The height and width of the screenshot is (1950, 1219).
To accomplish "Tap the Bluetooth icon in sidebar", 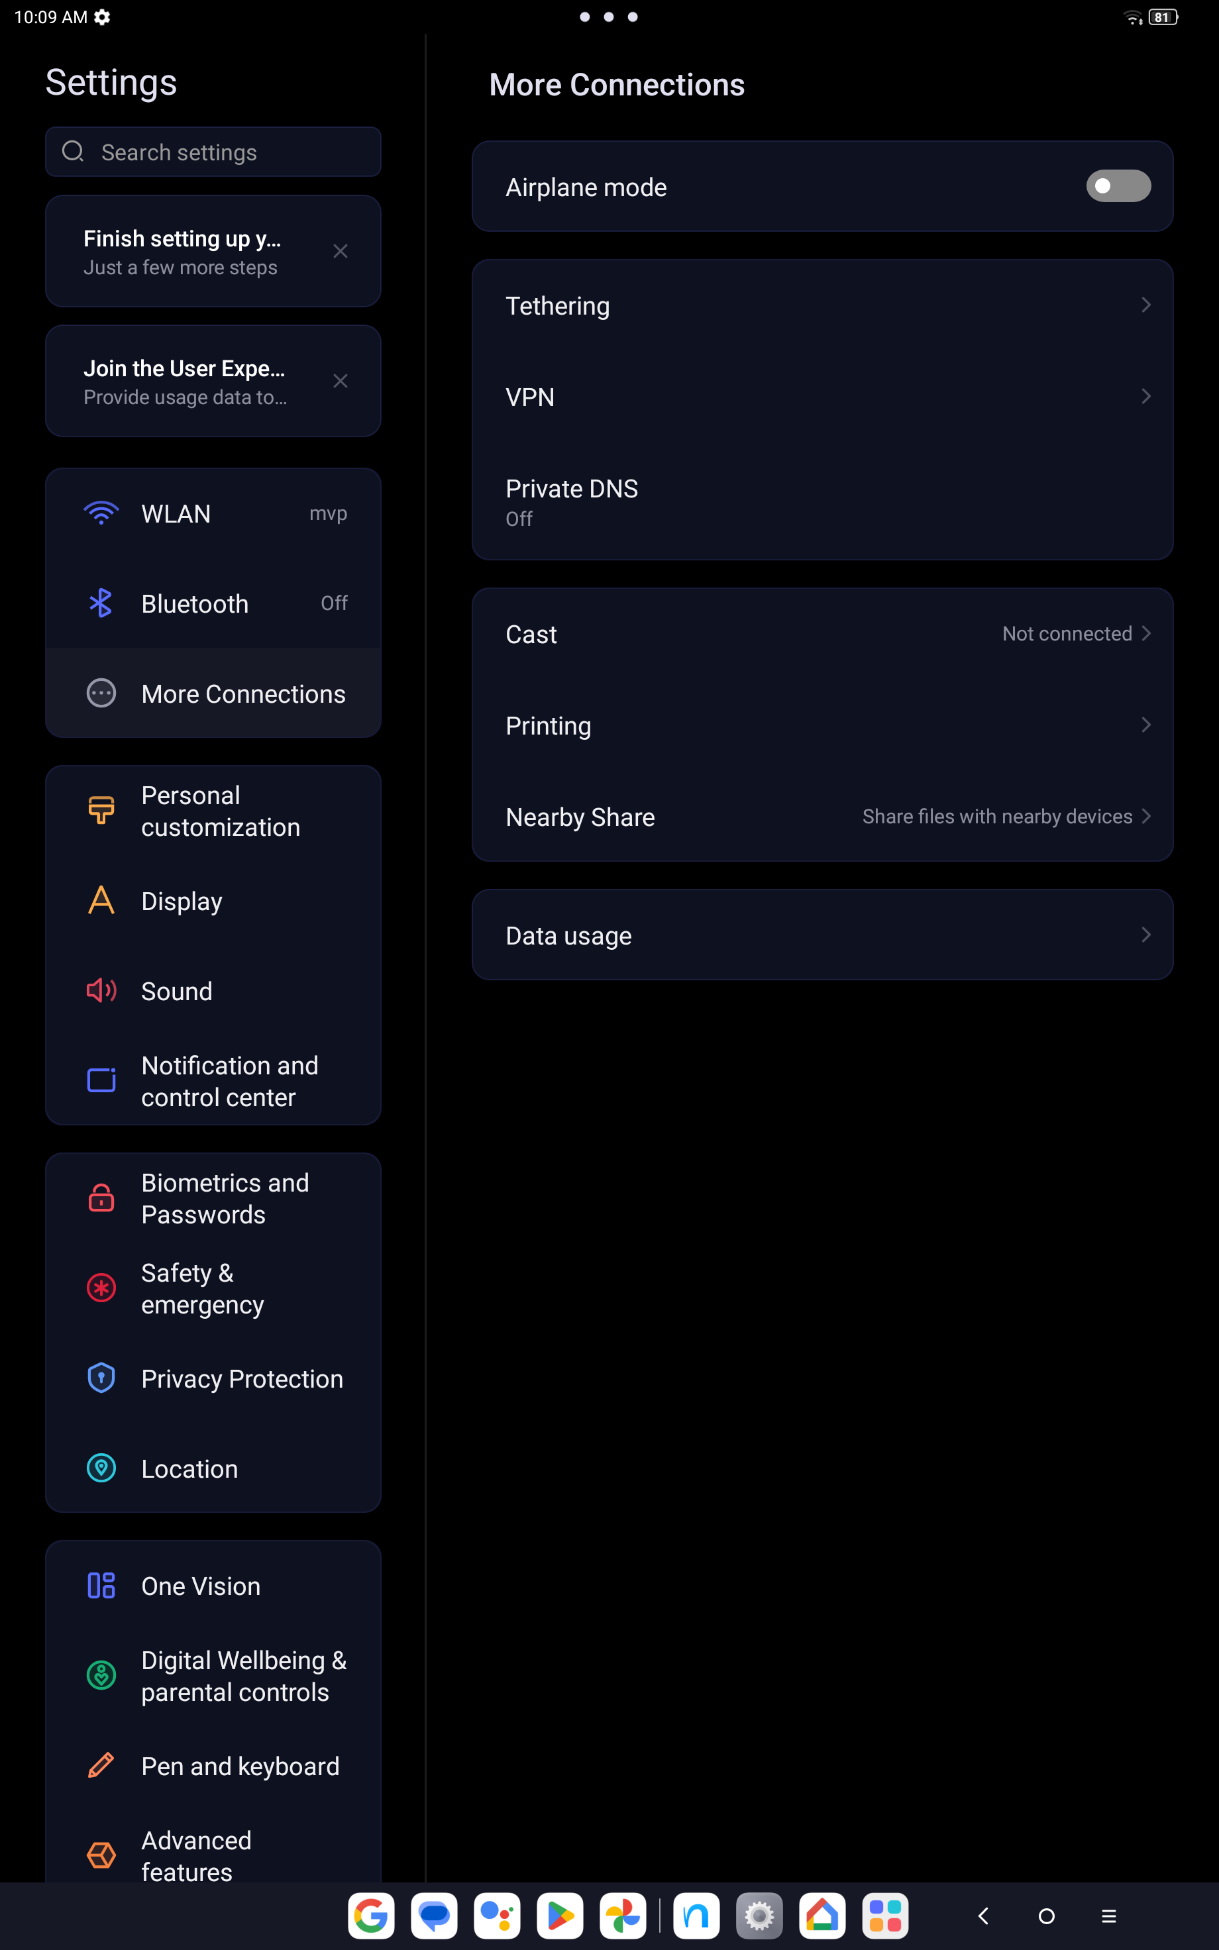I will pyautogui.click(x=101, y=603).
